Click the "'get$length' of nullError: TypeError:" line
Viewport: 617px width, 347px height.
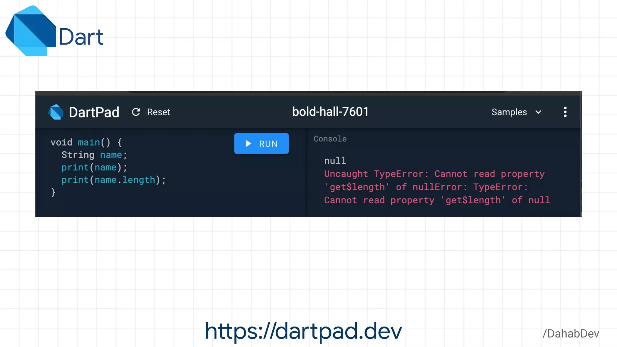[x=426, y=187]
